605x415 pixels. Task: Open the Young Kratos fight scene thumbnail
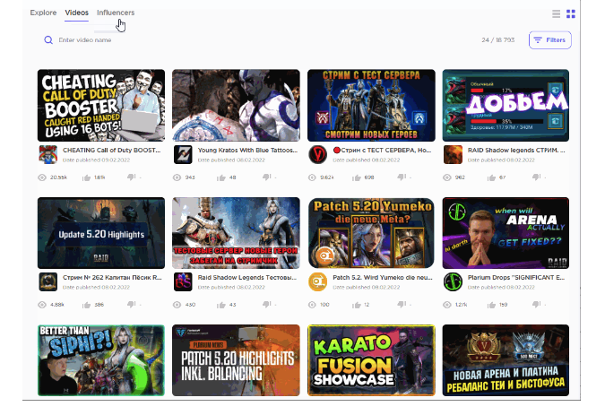pyautogui.click(x=236, y=105)
